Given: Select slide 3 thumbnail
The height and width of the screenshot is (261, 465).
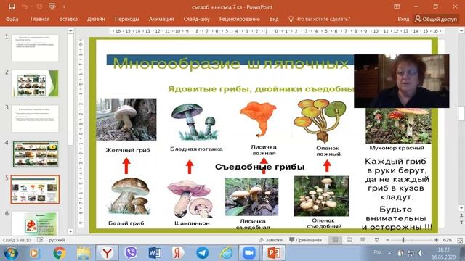Looking at the screenshot, I should pyautogui.click(x=35, y=119).
